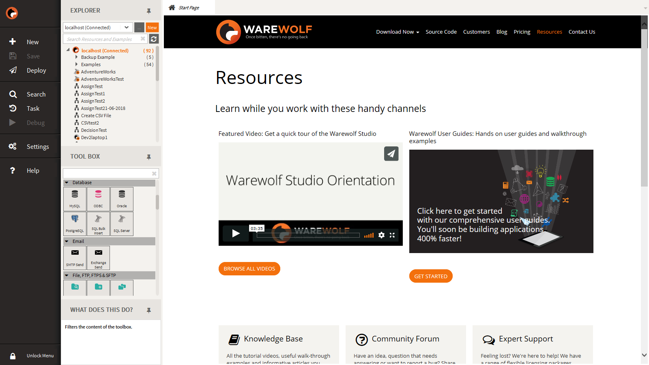649x365 pixels.
Task: Select the PostgreSQL tool
Action: tap(75, 223)
